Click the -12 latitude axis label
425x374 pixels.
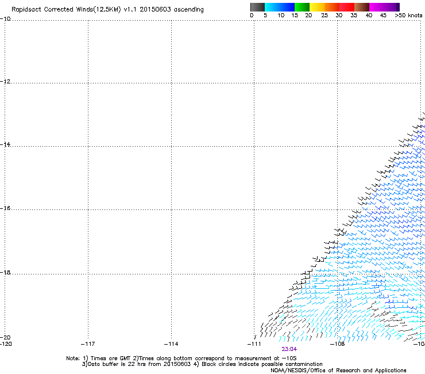[5, 82]
